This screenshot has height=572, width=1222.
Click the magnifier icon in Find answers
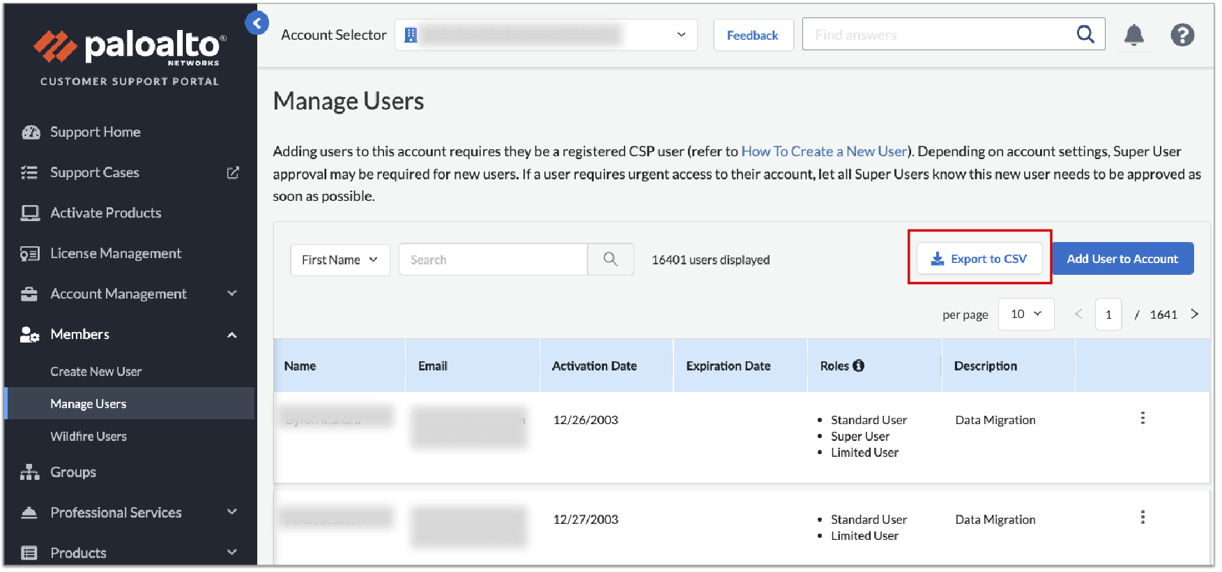click(x=1085, y=34)
